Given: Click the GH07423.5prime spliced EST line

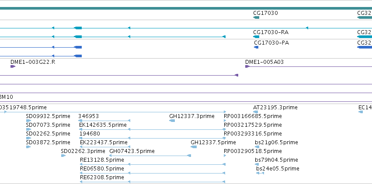Looking at the screenshot, I should click(150, 156).
